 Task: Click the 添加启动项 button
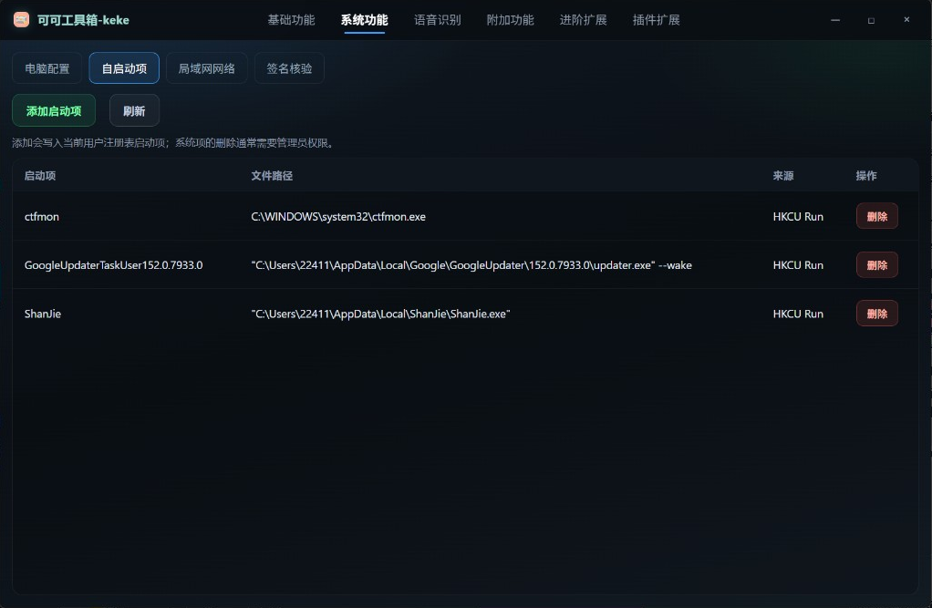tap(54, 110)
